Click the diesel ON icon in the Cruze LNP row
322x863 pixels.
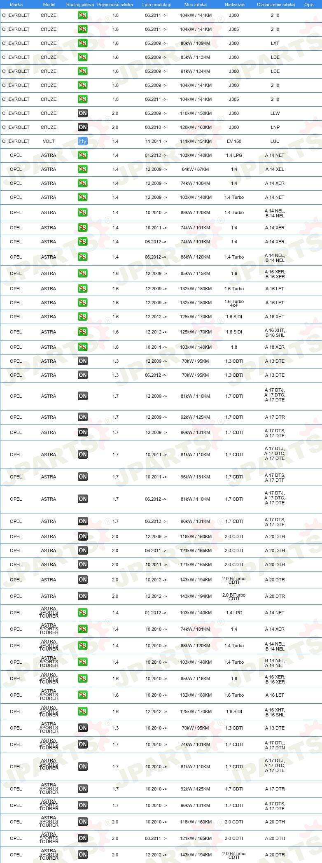83,127
